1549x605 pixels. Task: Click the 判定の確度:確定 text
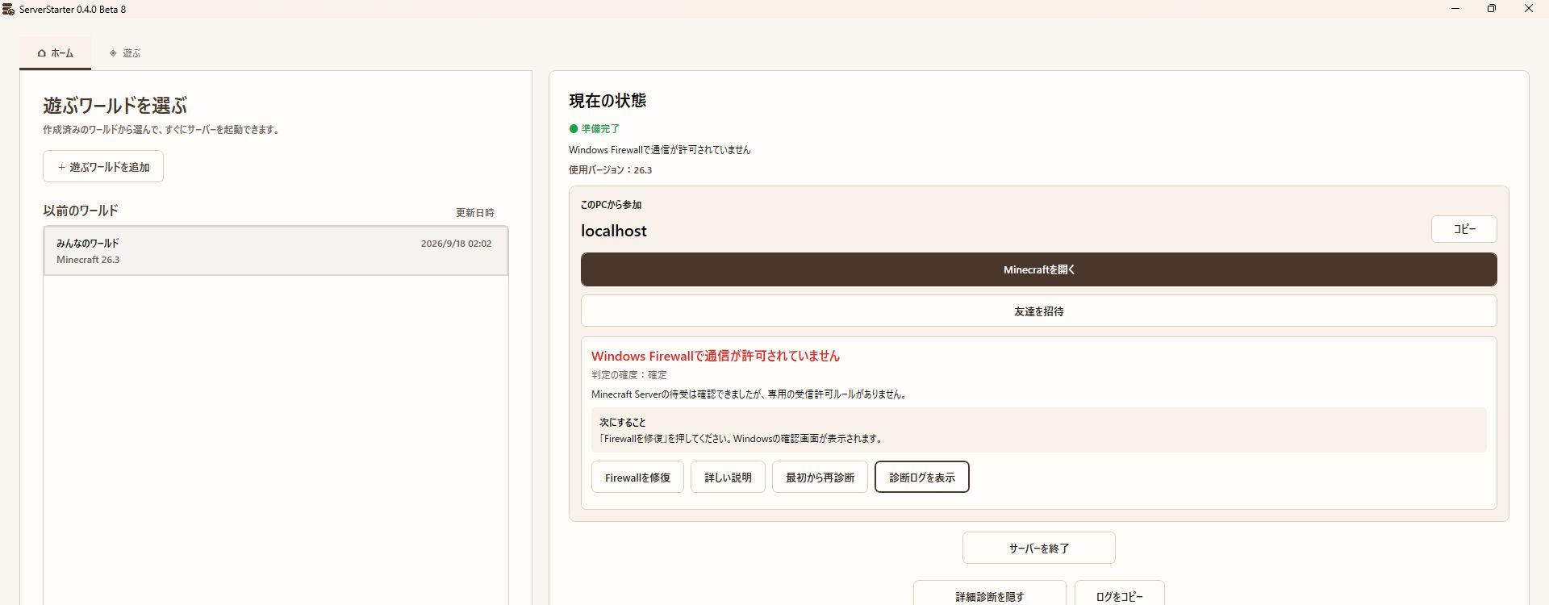pyautogui.click(x=628, y=375)
